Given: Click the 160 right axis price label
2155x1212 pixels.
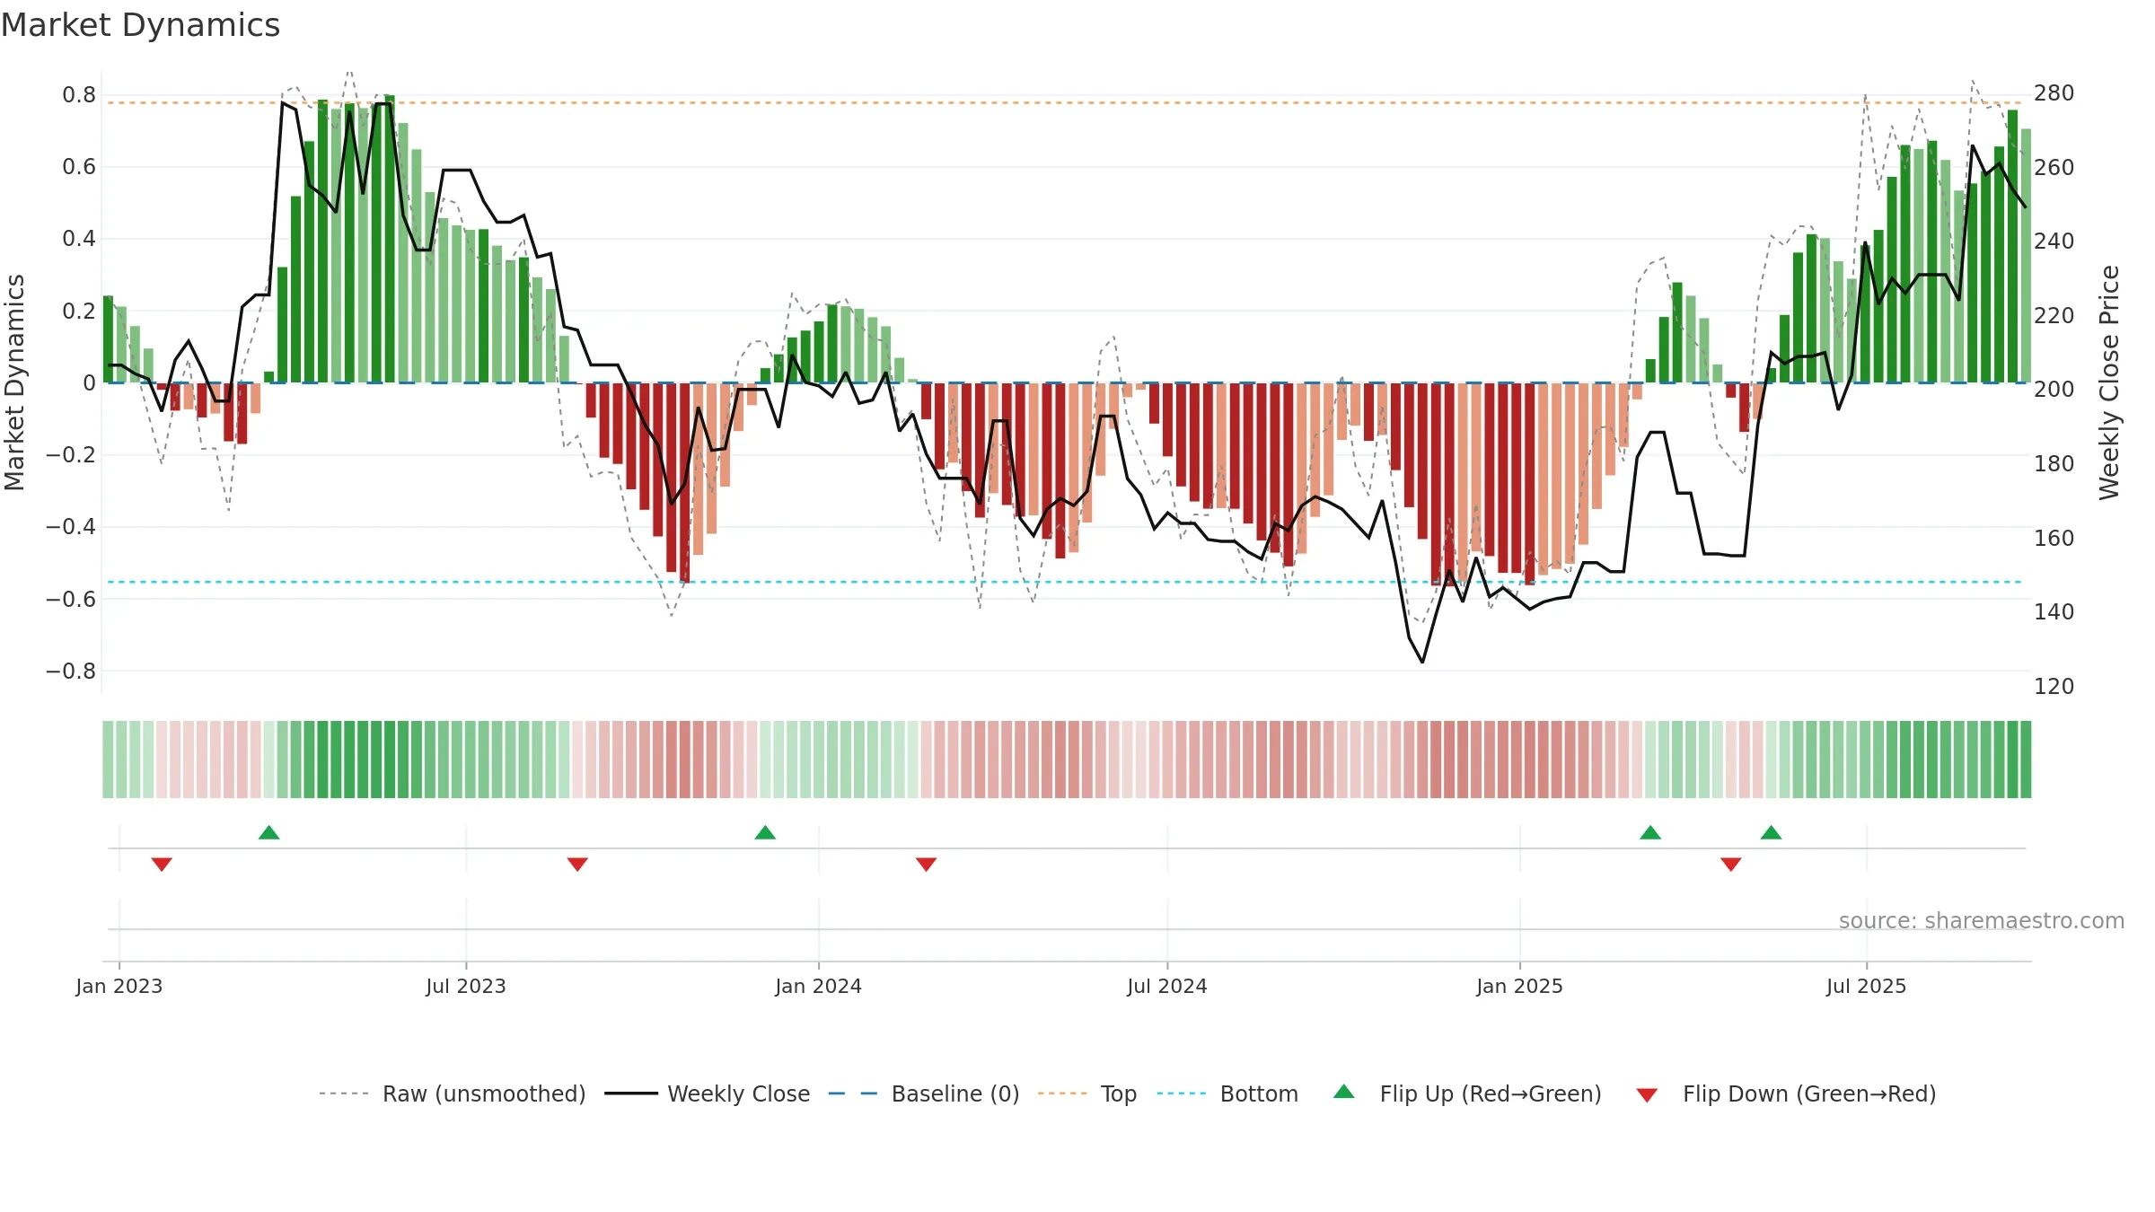Looking at the screenshot, I should click(2054, 538).
